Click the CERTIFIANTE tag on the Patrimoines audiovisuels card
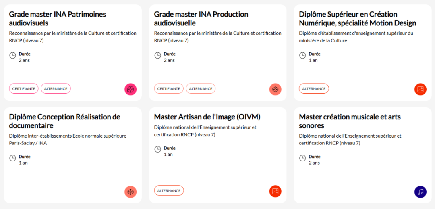Screen dimensions: 435x209 24,89
